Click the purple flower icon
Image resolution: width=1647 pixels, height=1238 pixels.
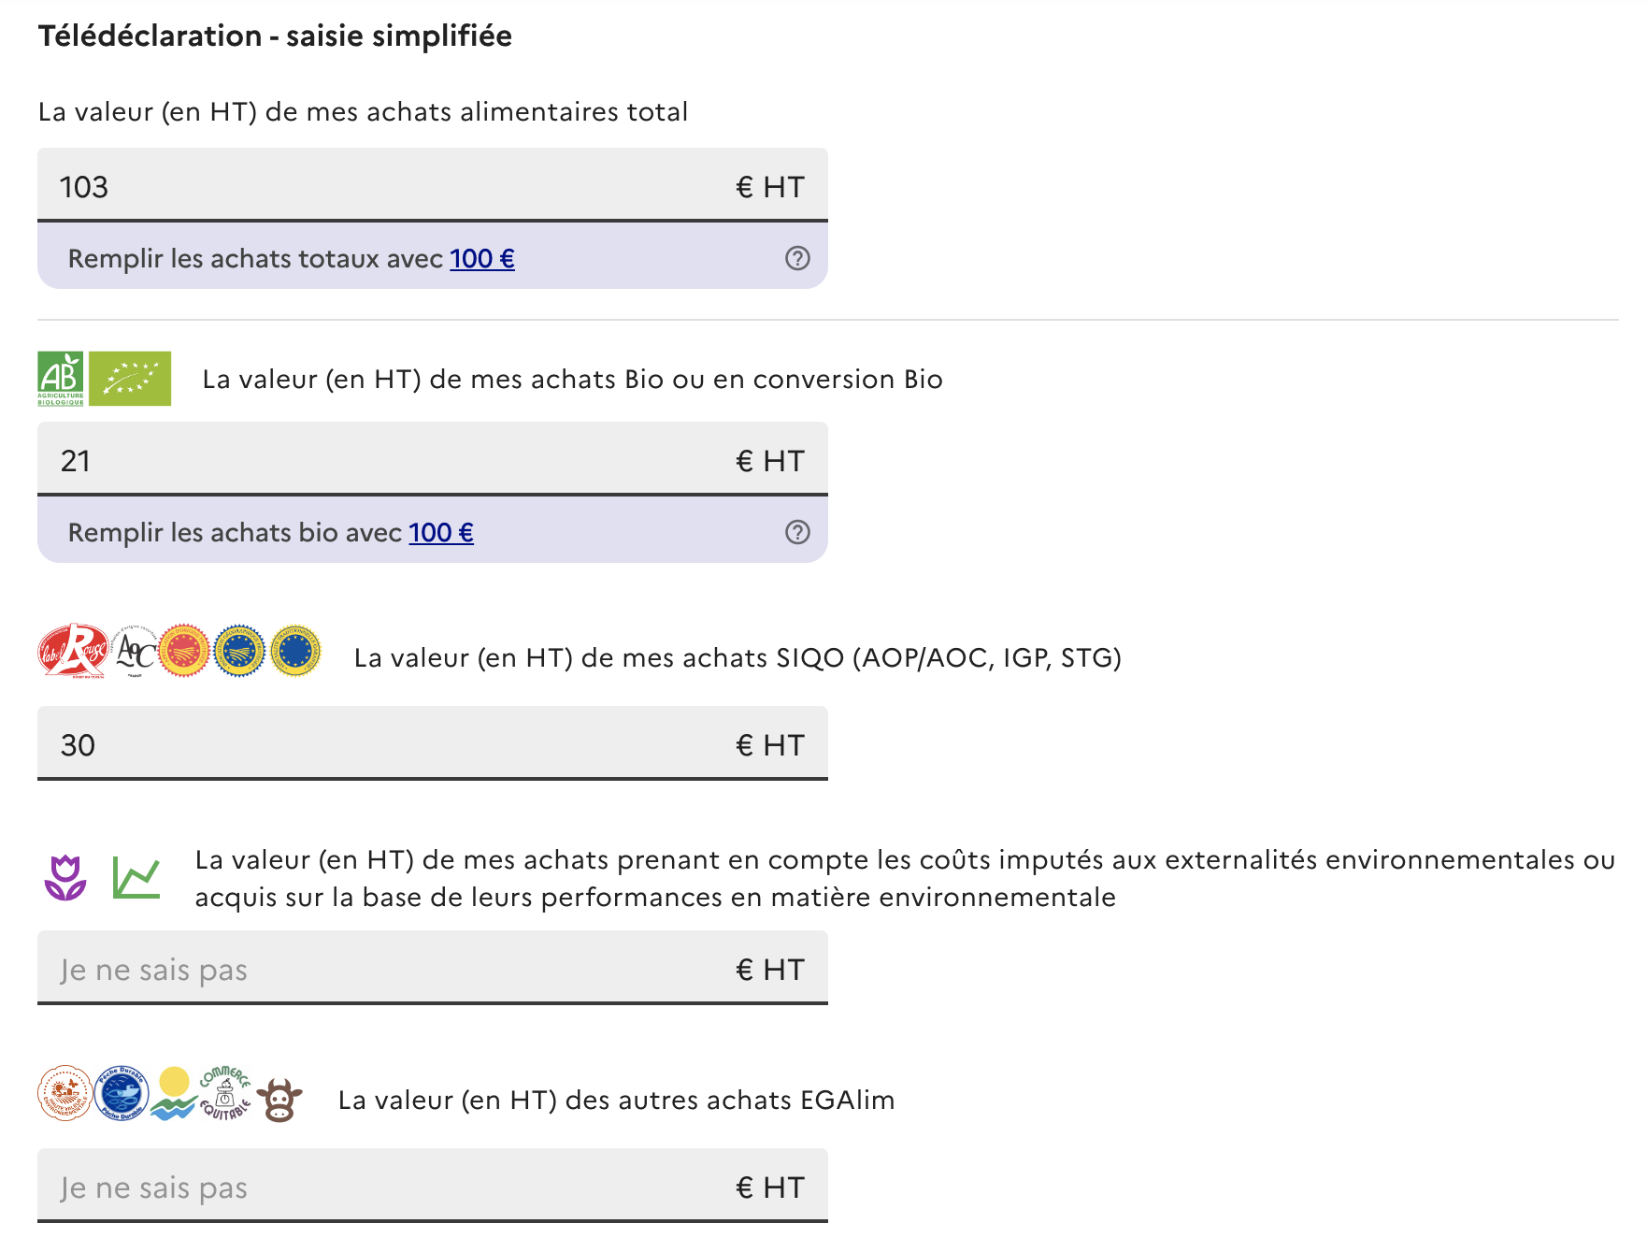click(65, 878)
